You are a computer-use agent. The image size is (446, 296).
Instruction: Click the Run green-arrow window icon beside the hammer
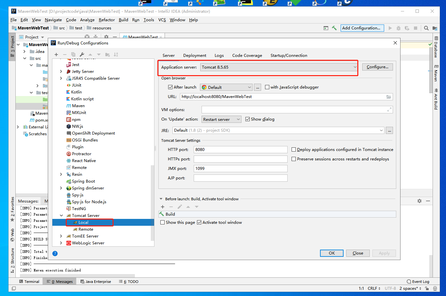pos(326,28)
